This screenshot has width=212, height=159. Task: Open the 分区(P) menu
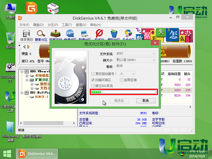point(53,25)
